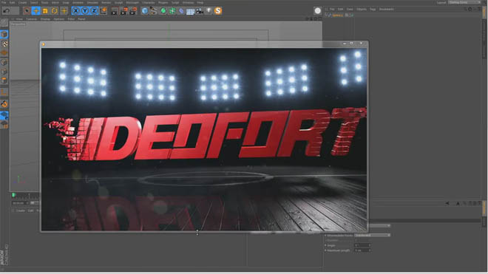Toggle Enable Snap blue icon in sidebar
Screen dimensions: 488x274
(x=4, y=115)
